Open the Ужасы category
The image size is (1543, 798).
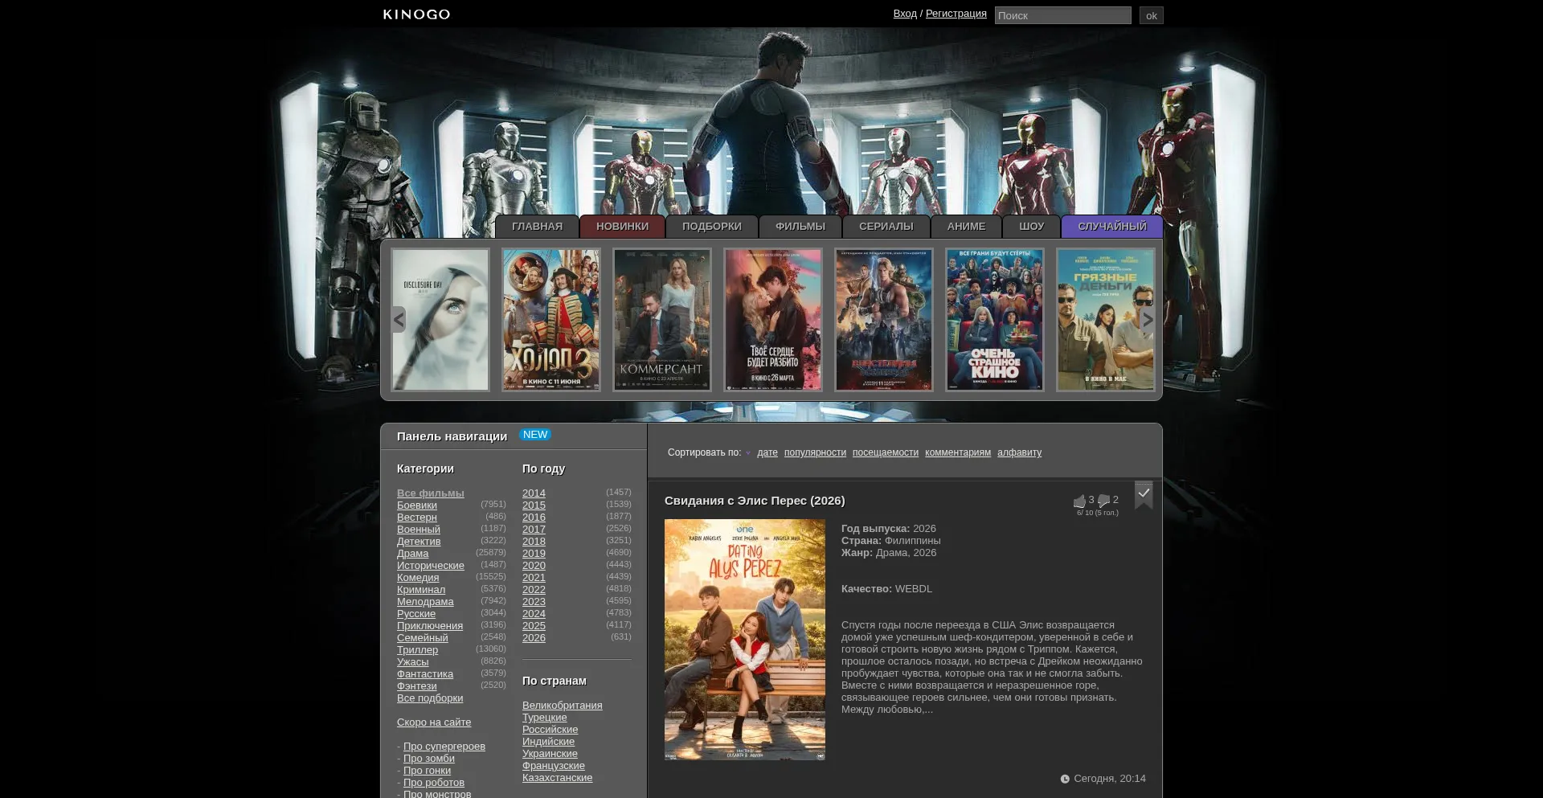click(x=413, y=662)
